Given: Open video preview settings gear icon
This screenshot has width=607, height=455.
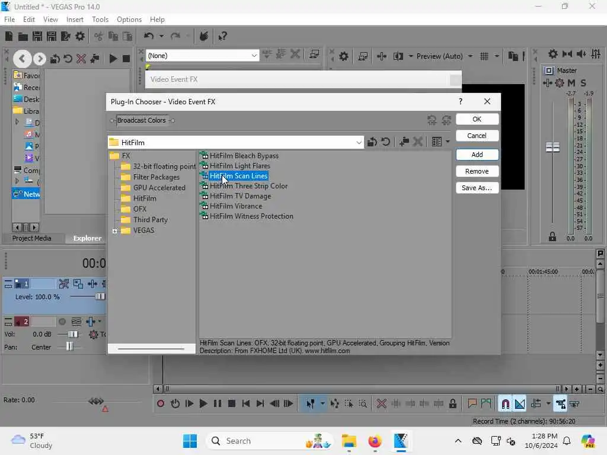Looking at the screenshot, I should point(343,56).
